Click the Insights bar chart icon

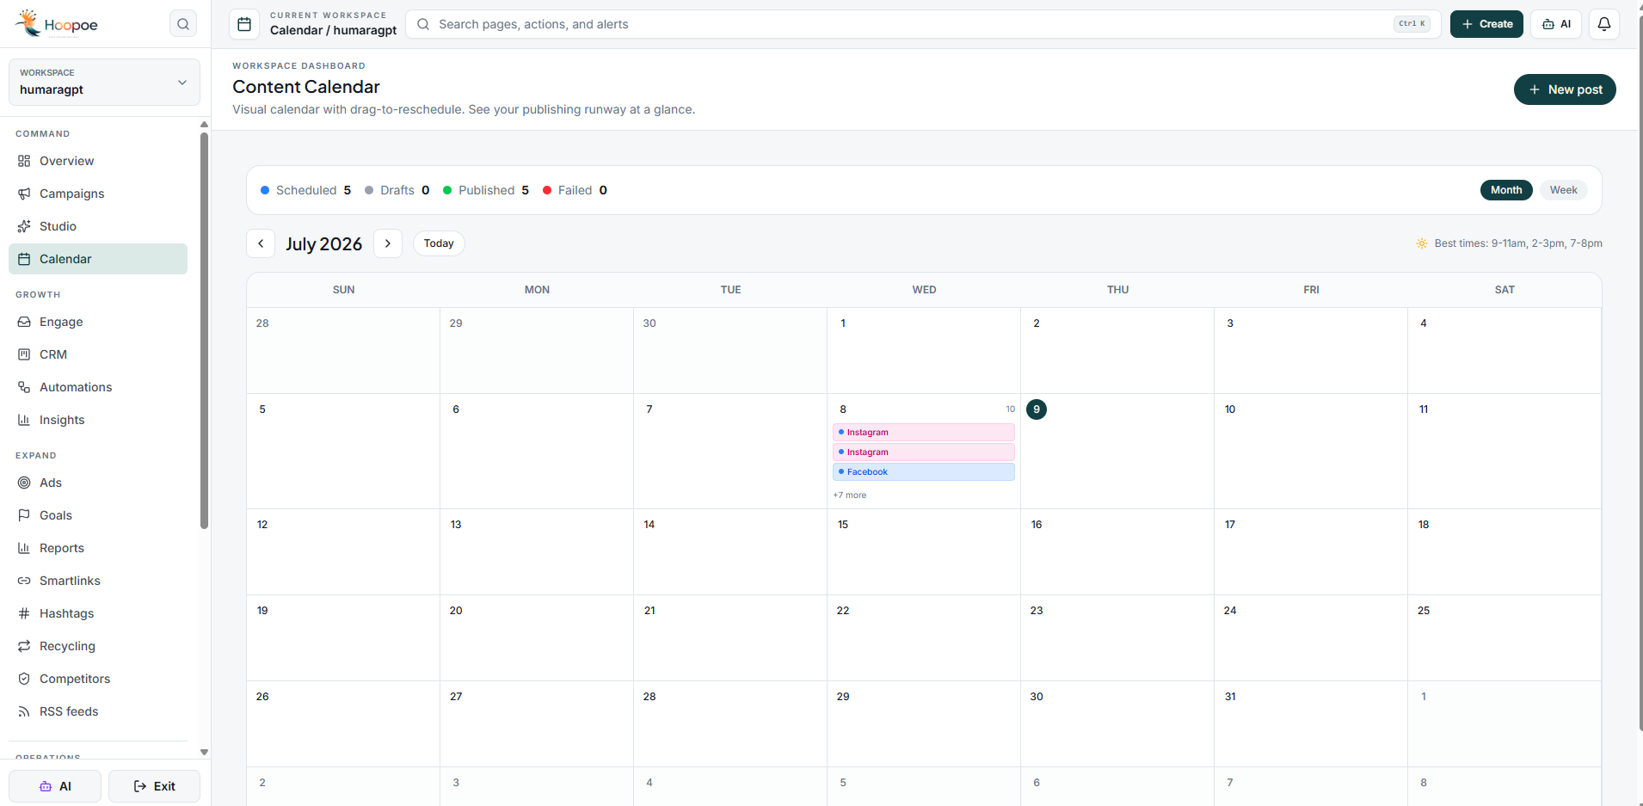(x=24, y=420)
